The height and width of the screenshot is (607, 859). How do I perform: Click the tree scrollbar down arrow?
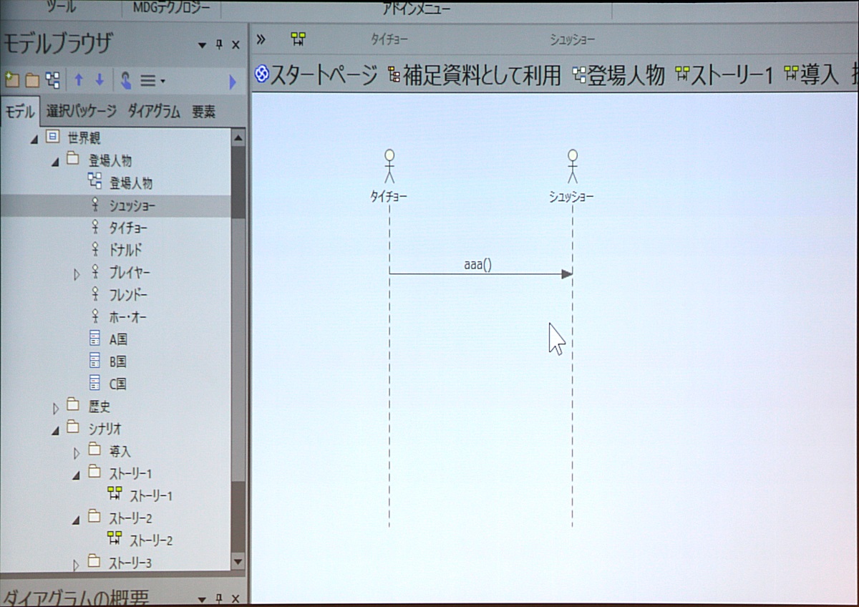tap(238, 563)
